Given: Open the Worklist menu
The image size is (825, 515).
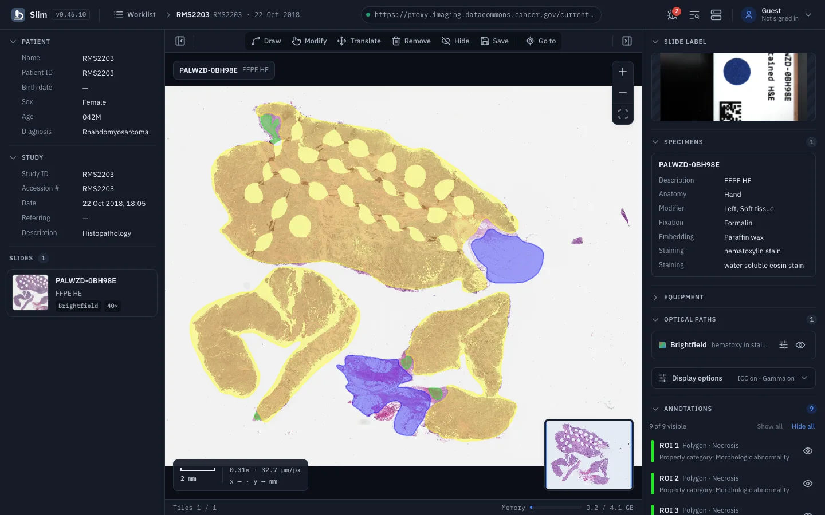Looking at the screenshot, I should [135, 15].
